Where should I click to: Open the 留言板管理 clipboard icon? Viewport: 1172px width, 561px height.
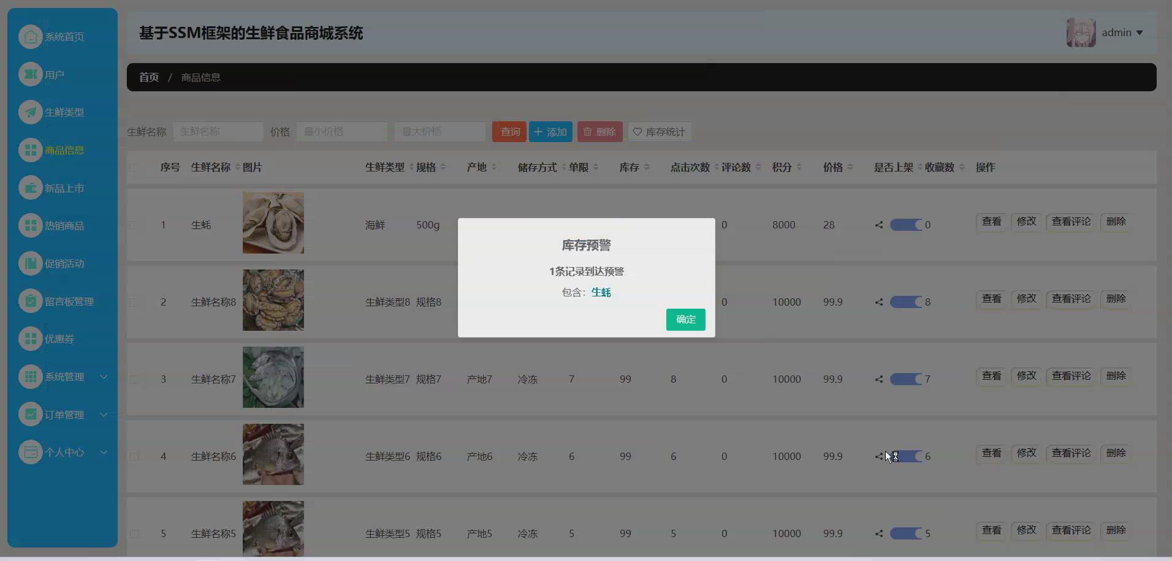point(30,301)
